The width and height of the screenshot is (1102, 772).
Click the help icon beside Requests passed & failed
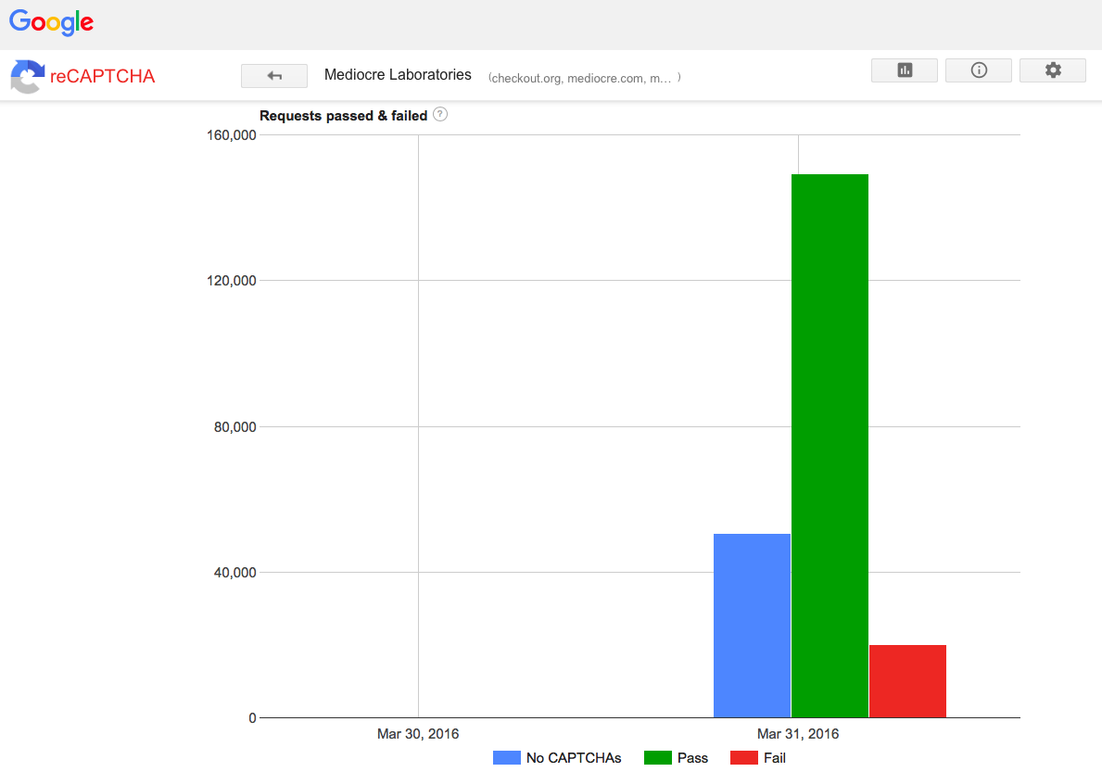click(x=440, y=115)
